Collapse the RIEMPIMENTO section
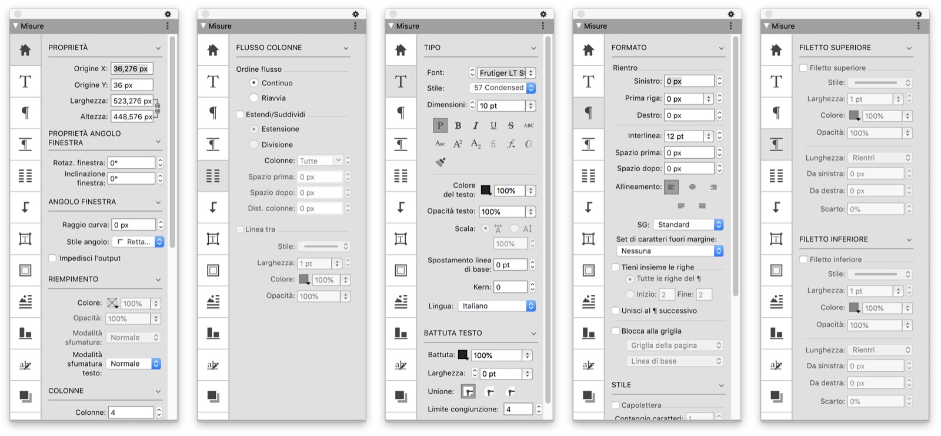941x436 pixels. 158,280
